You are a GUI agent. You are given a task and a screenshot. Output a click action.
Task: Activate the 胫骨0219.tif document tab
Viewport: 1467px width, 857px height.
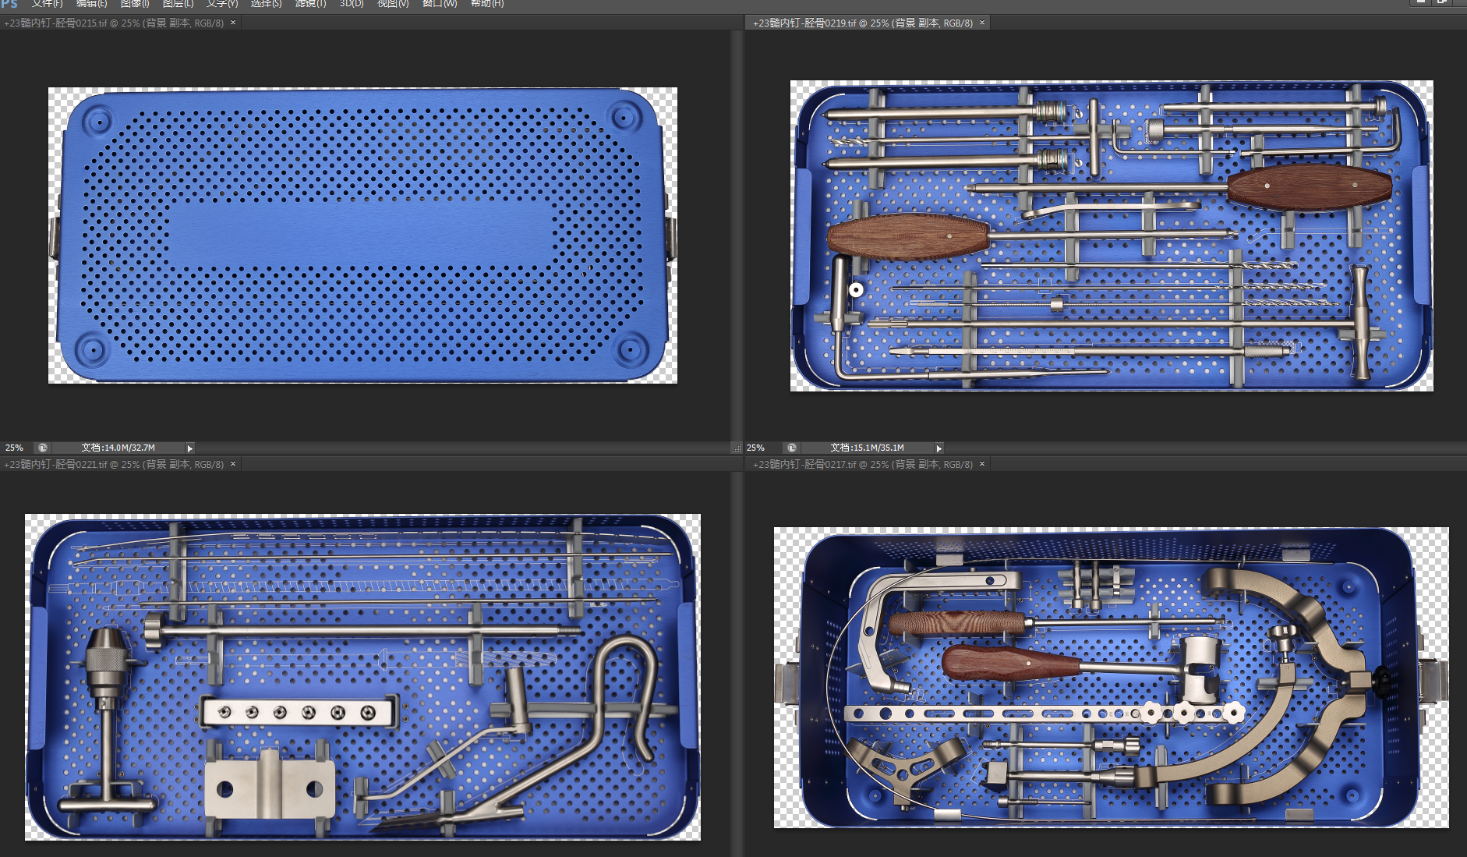click(863, 23)
